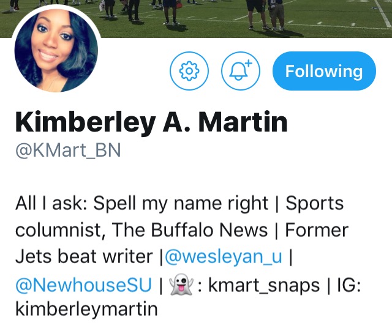Screen dimensions: 392x328
Task: Click the ghost Snapchat emoji in bio
Action: point(181,285)
